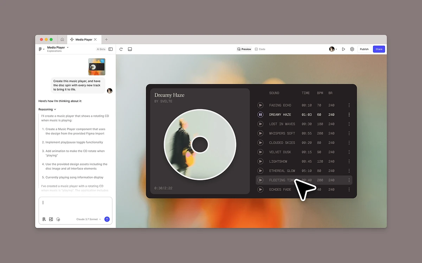This screenshot has width=422, height=263.
Task: Open more options for FLEETING TIME
Action: tap(349, 180)
